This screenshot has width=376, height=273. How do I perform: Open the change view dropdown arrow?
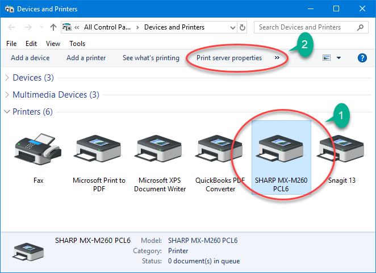pos(339,58)
